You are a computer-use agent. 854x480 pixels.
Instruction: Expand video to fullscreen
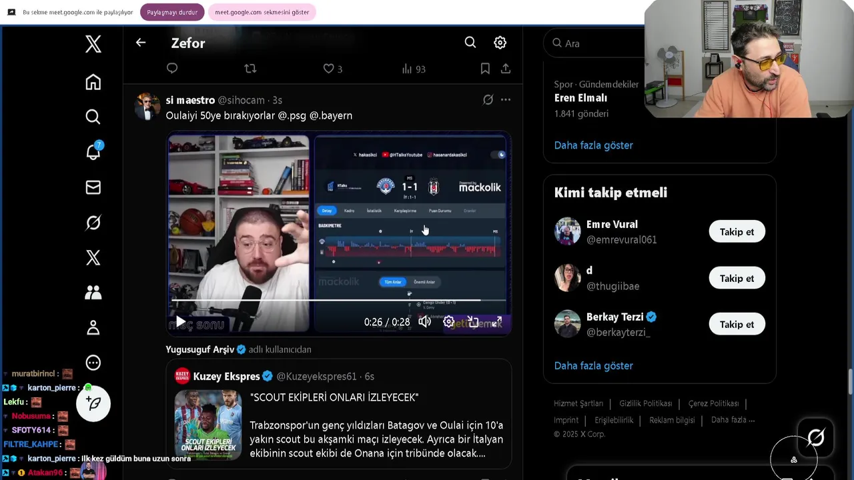[496, 321]
